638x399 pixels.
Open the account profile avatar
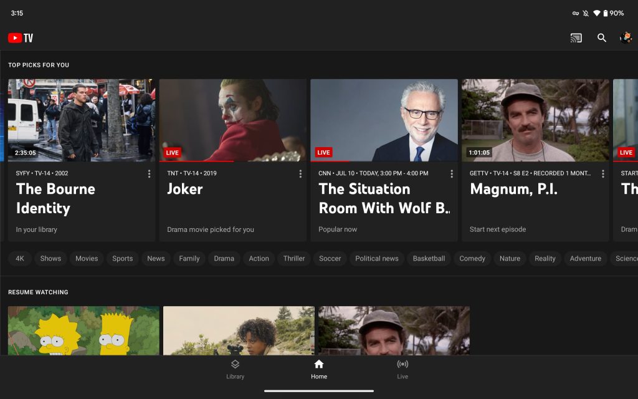tap(626, 38)
